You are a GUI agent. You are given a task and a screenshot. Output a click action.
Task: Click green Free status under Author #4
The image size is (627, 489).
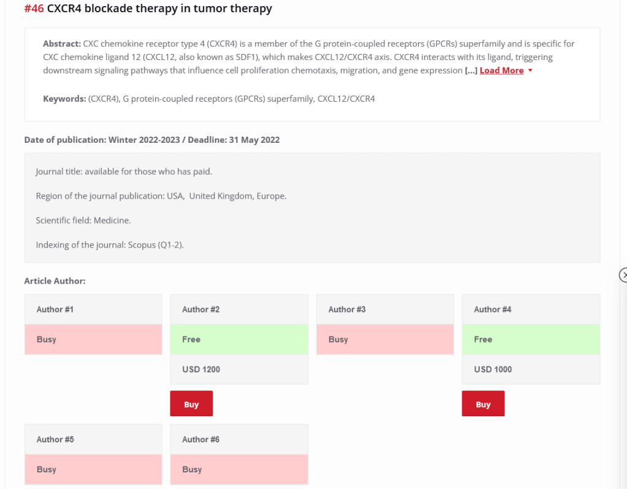[x=531, y=339]
